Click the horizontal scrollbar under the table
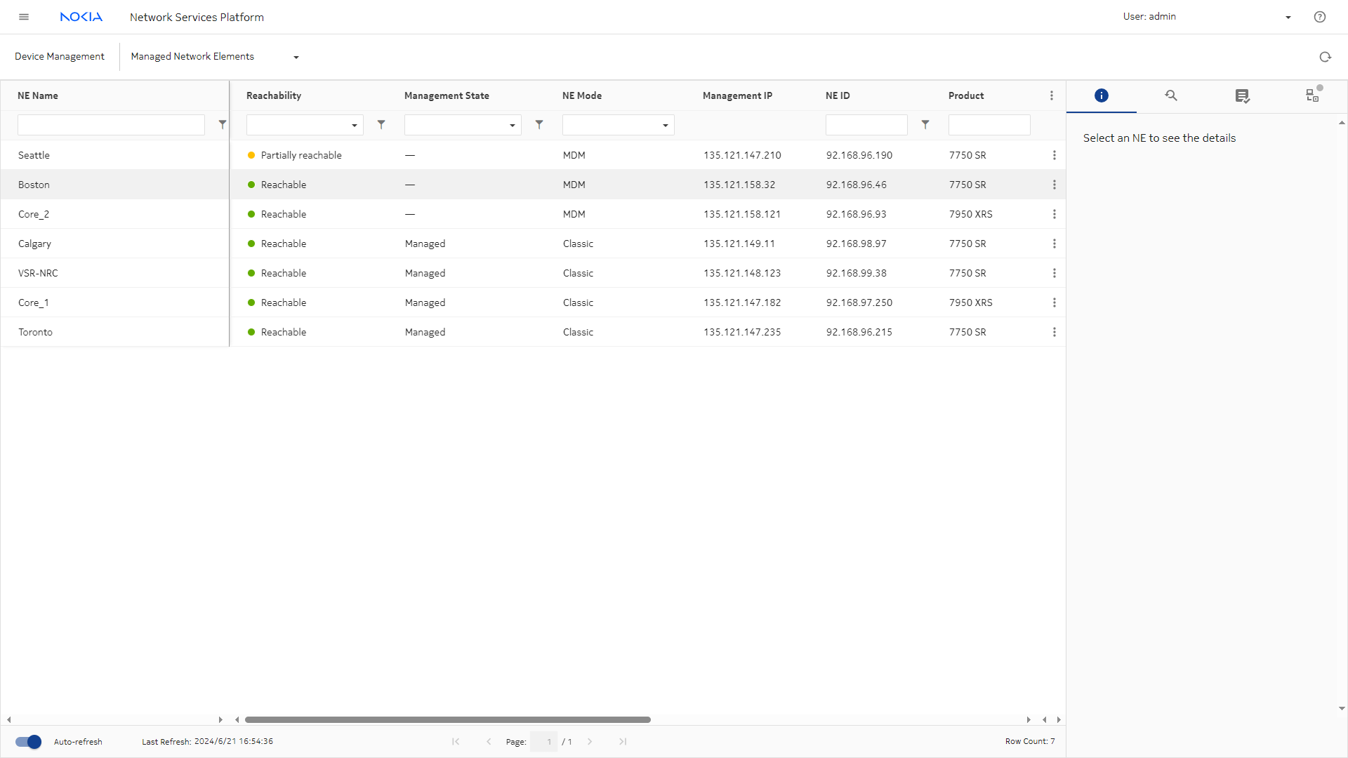This screenshot has height=758, width=1348. click(x=447, y=719)
